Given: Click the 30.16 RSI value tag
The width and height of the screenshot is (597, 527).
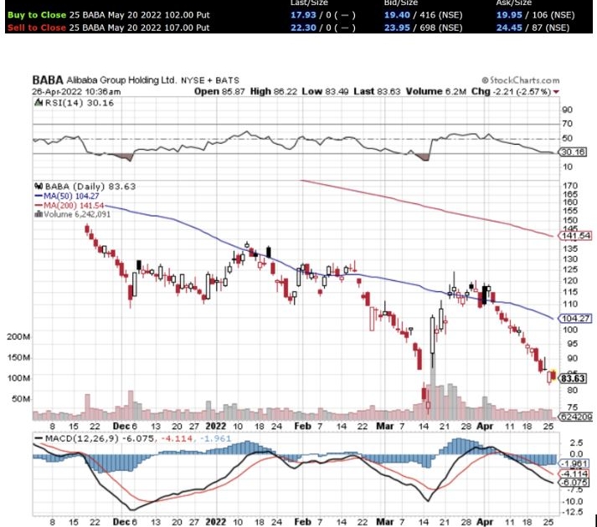Looking at the screenshot, I should (x=572, y=152).
